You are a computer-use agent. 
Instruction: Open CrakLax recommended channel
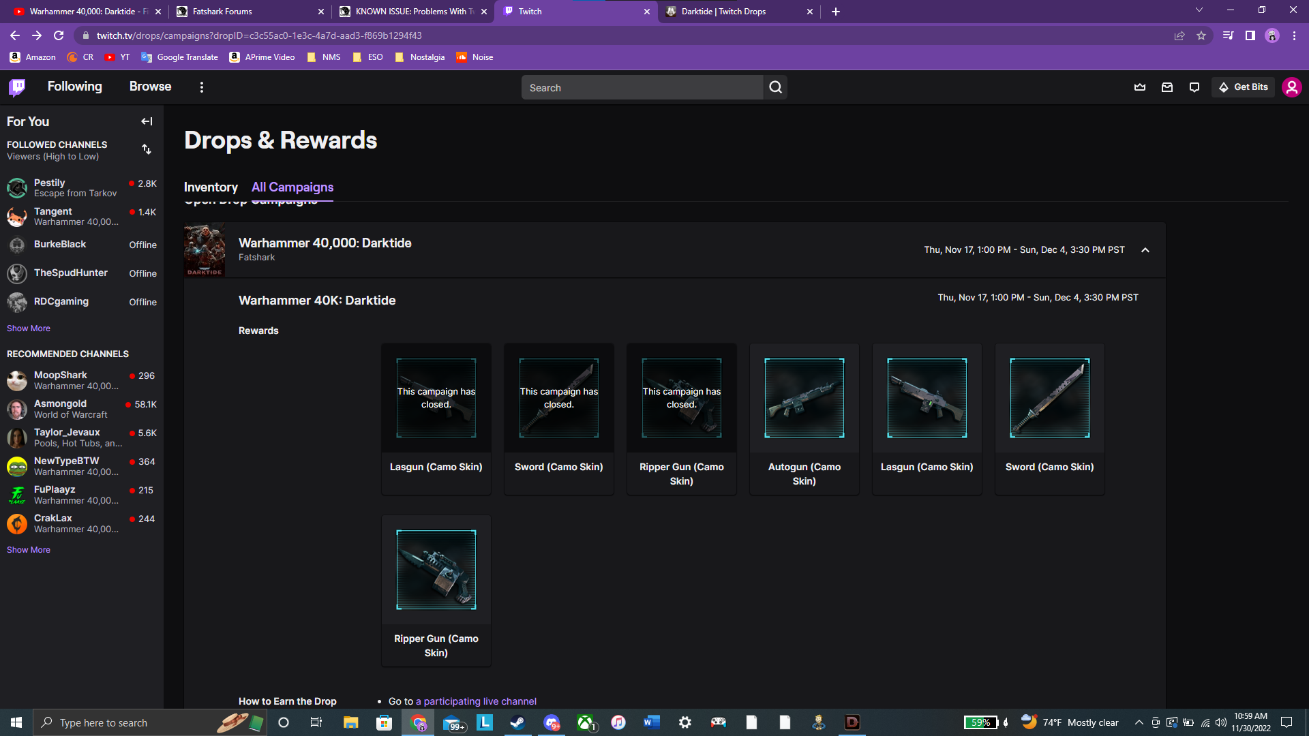[x=82, y=523]
